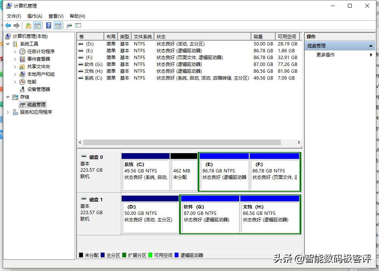Image resolution: width=379 pixels, height=271 pixels.
Task: Click the checklist toolbar icon on the right
Action: (x=78, y=25)
